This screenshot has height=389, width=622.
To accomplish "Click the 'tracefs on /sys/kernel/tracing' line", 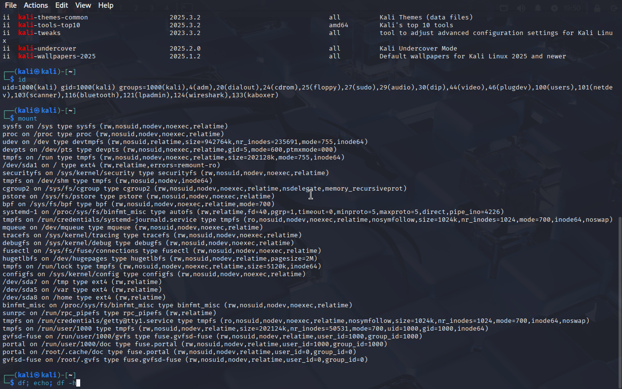I will click(152, 235).
